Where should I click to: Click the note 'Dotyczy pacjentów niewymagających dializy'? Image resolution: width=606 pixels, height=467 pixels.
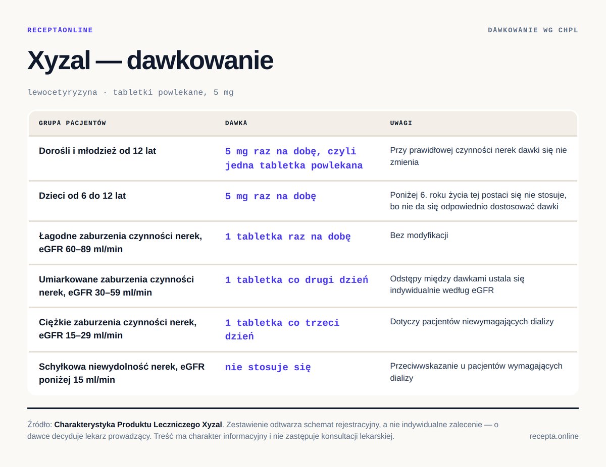pos(472,322)
